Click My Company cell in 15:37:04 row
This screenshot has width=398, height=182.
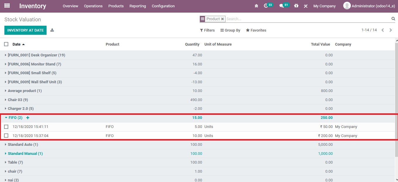346,136
